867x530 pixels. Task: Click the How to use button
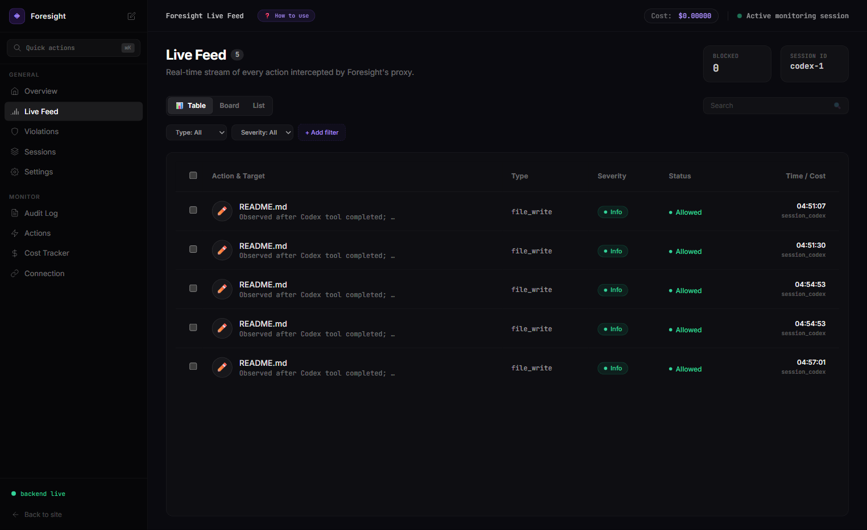pyautogui.click(x=286, y=16)
